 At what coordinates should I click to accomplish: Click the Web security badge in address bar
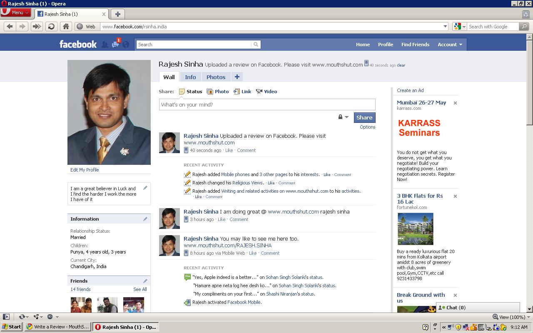(86, 27)
